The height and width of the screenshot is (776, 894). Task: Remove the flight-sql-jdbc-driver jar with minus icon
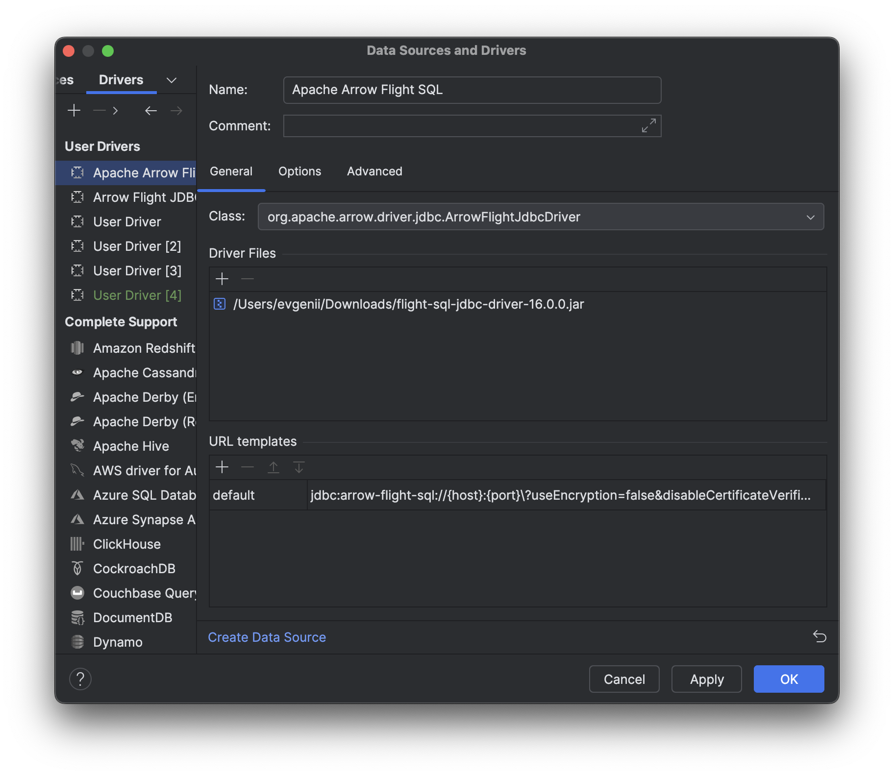(x=247, y=279)
